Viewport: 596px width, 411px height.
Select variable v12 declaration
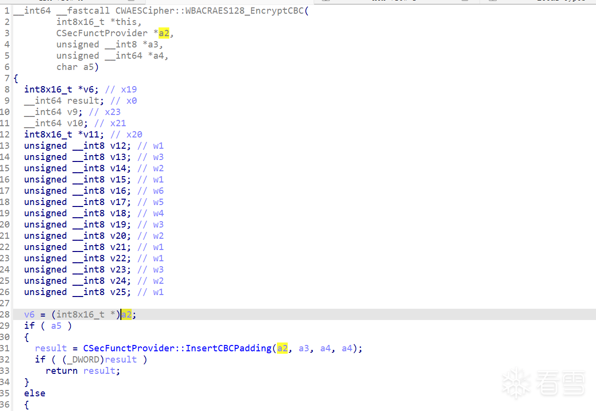[118, 145]
